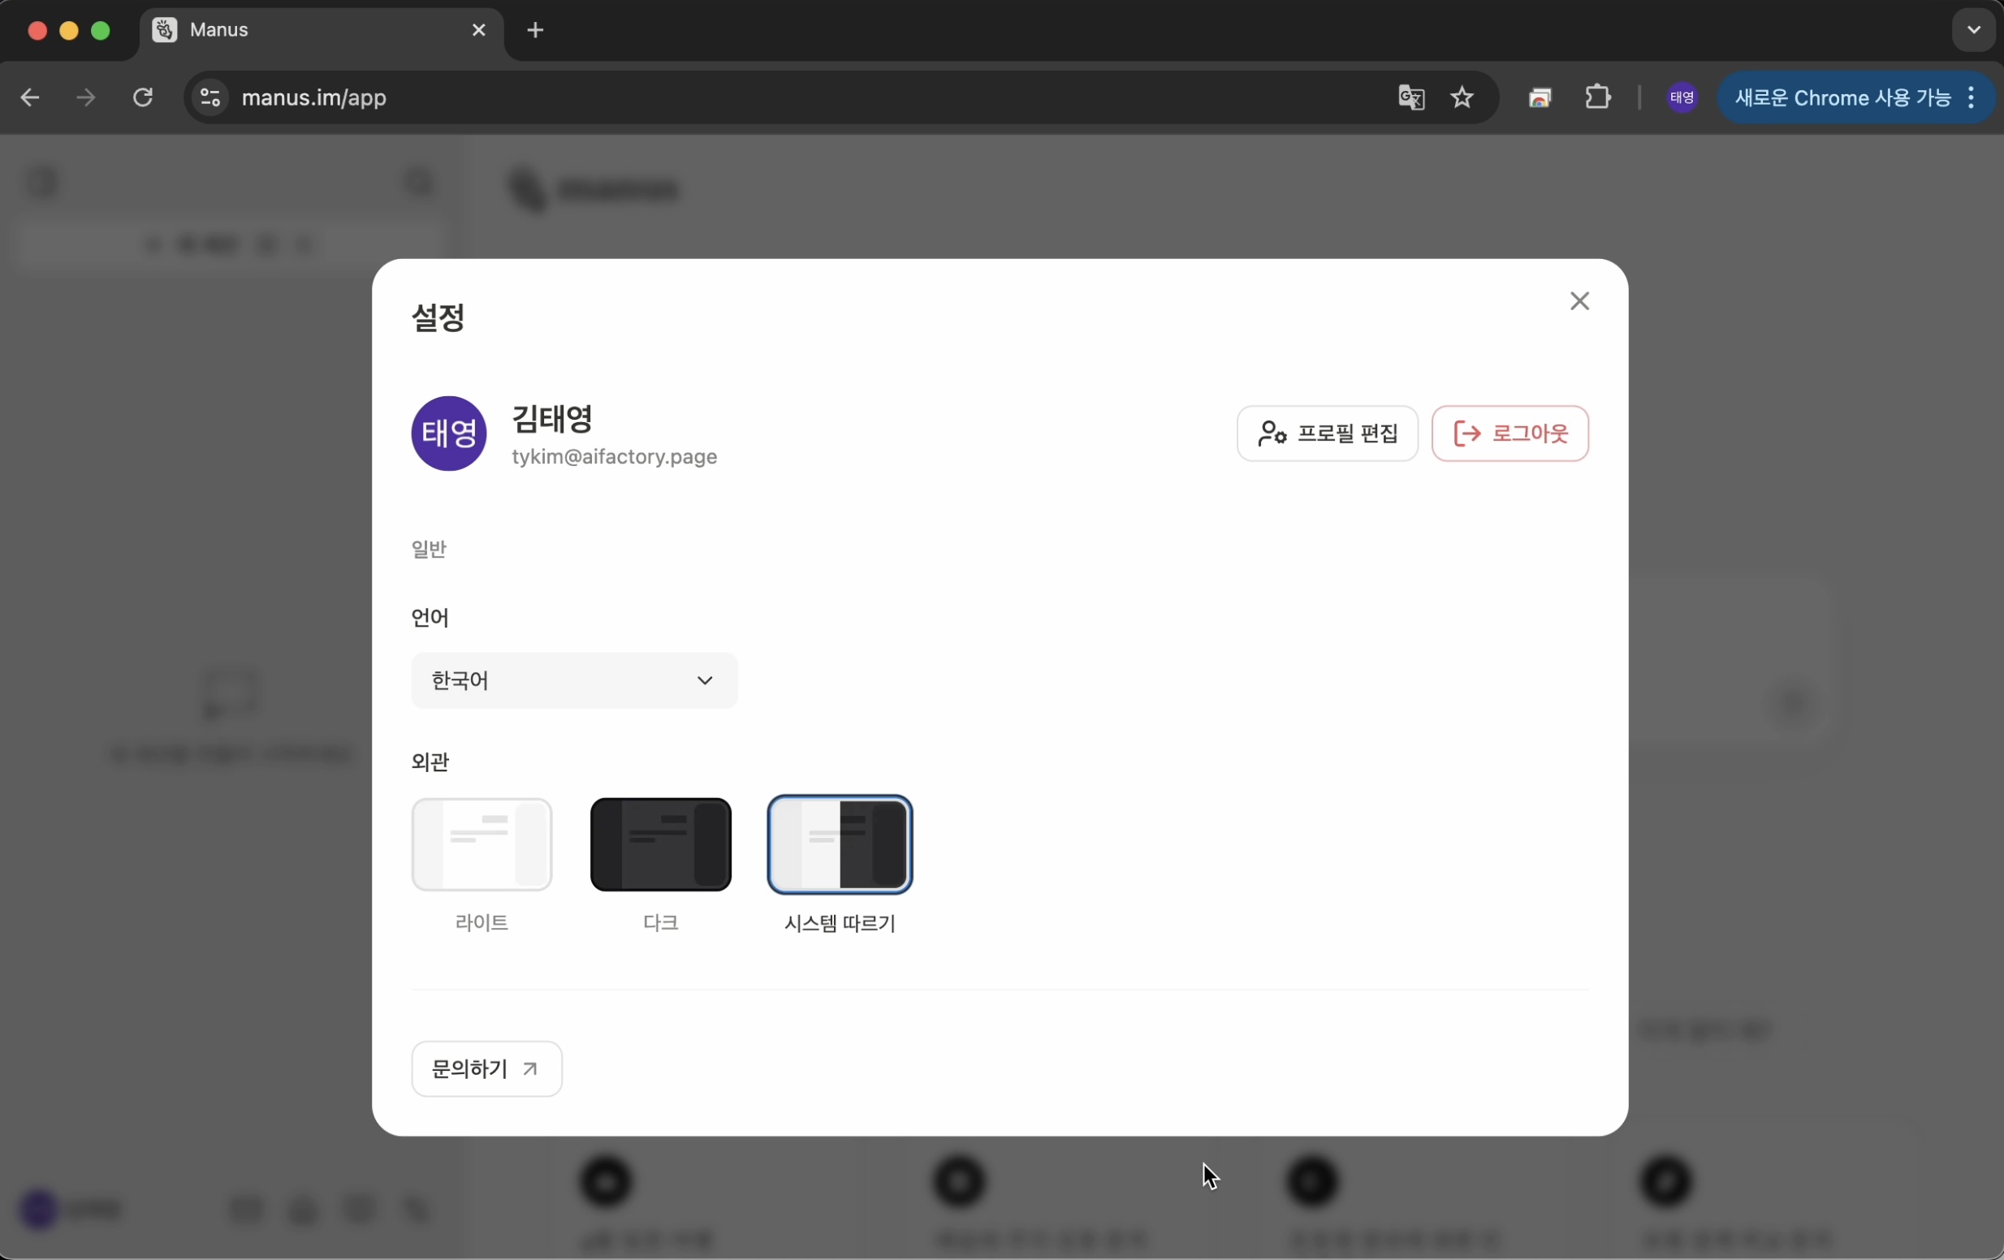
Task: Select the Manus browser tab
Action: (x=321, y=30)
